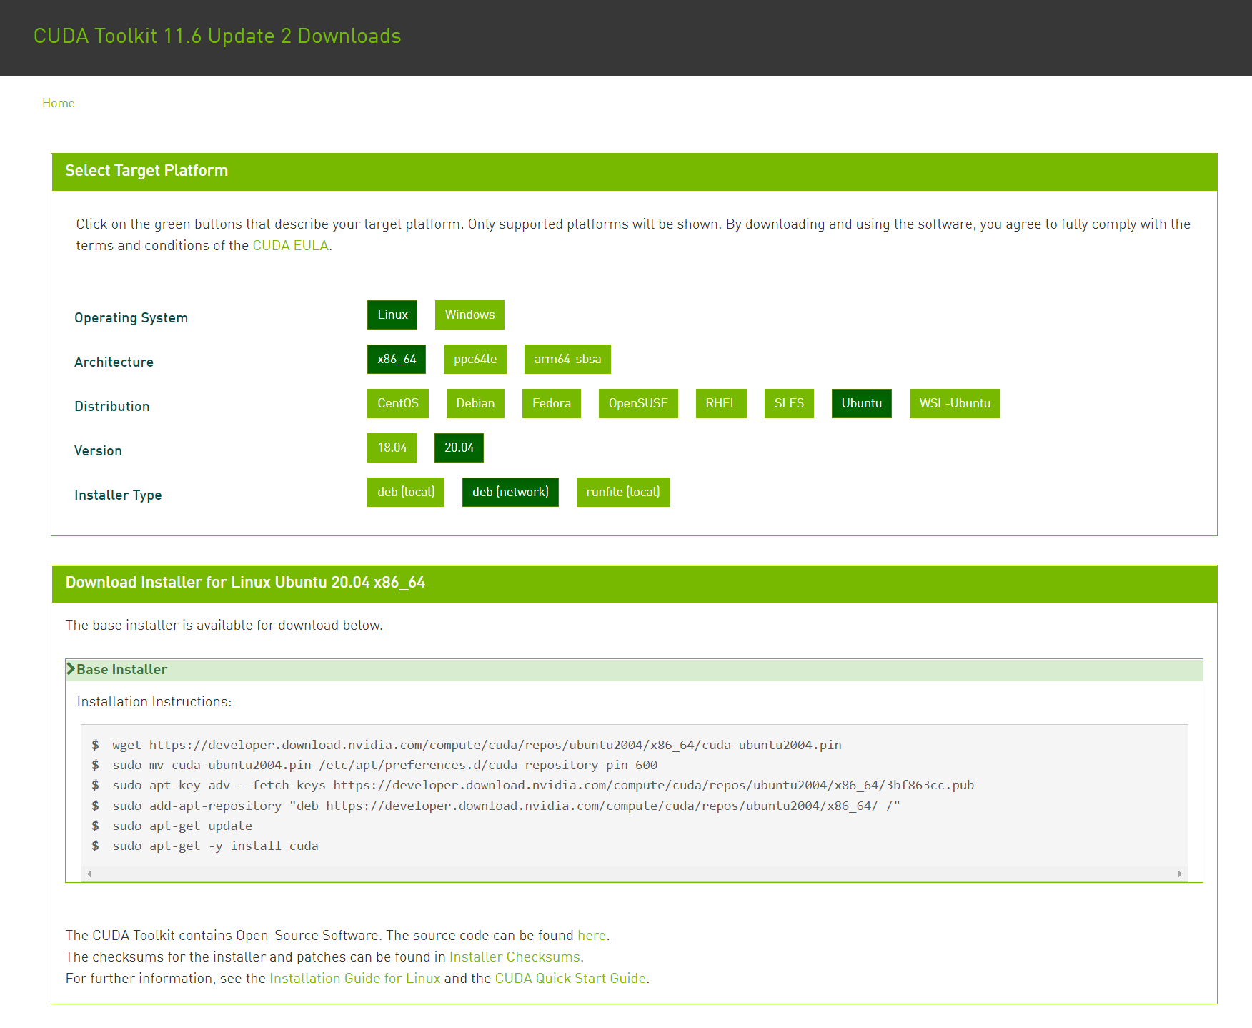Select deb (local) installer type
Image resolution: width=1252 pixels, height=1028 pixels.
406,492
